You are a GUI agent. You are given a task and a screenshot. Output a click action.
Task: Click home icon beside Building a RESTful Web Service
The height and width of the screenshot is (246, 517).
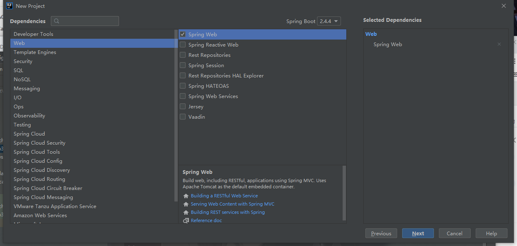tap(186, 196)
